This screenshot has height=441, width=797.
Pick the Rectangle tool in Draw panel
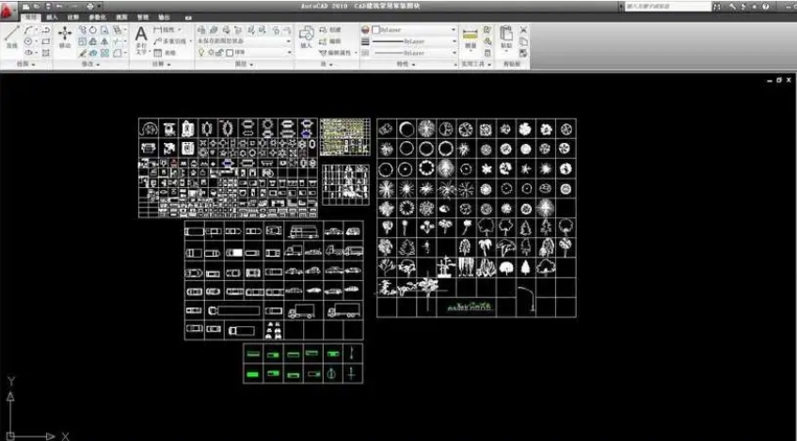point(46,41)
